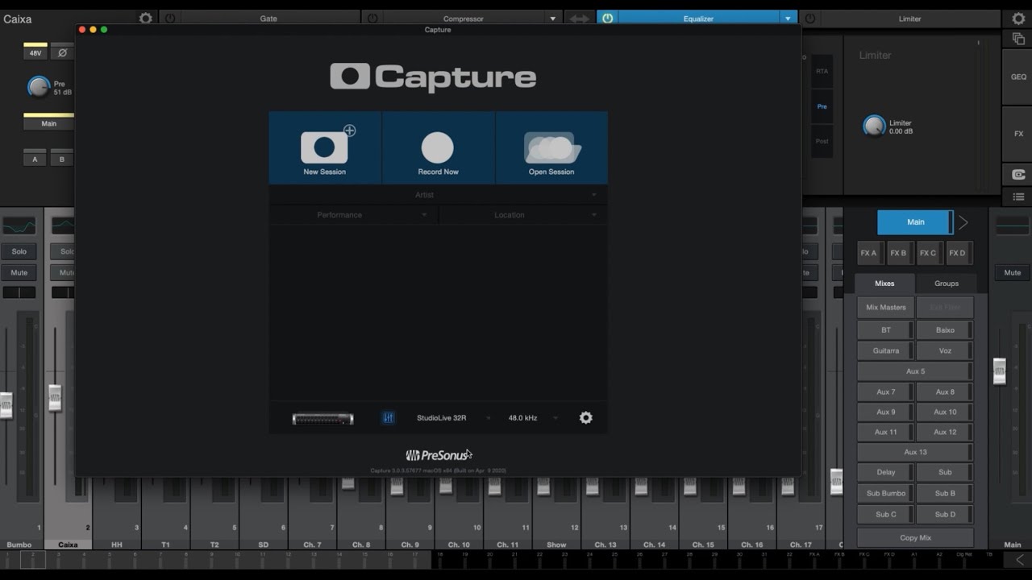Open channel settings gear beside Caixa name
The image size is (1032, 580).
tap(145, 19)
